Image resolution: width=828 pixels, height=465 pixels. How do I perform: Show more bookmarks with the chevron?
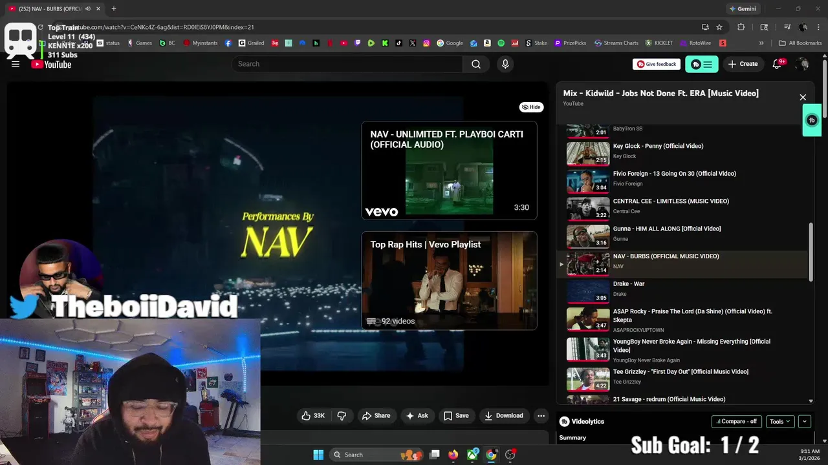pyautogui.click(x=761, y=43)
